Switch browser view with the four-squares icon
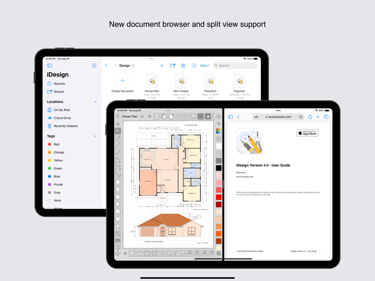This screenshot has height=281, width=375. coord(183,65)
